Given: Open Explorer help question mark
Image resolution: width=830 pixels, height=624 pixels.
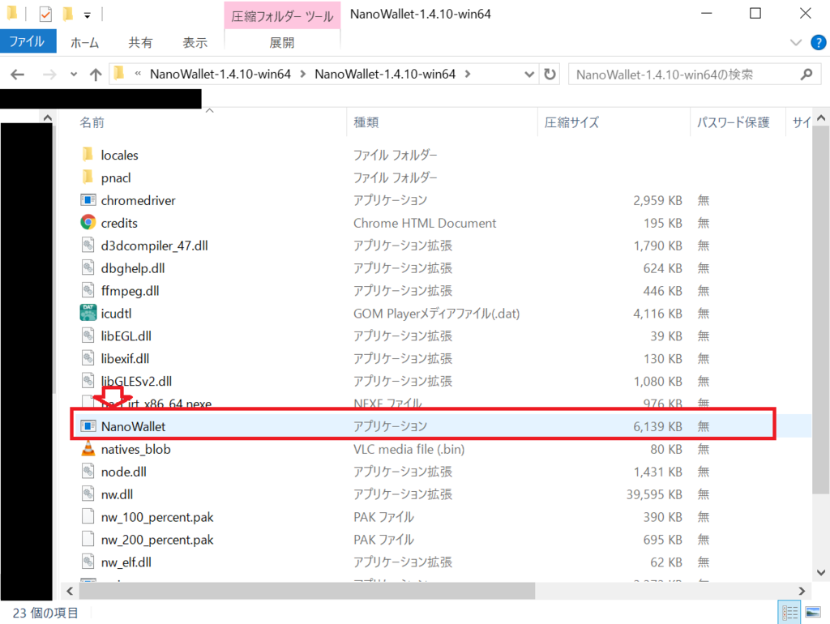Looking at the screenshot, I should coord(818,42).
